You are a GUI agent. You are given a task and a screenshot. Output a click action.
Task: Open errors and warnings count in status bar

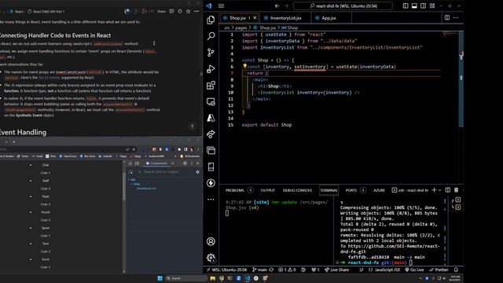[x=287, y=270]
